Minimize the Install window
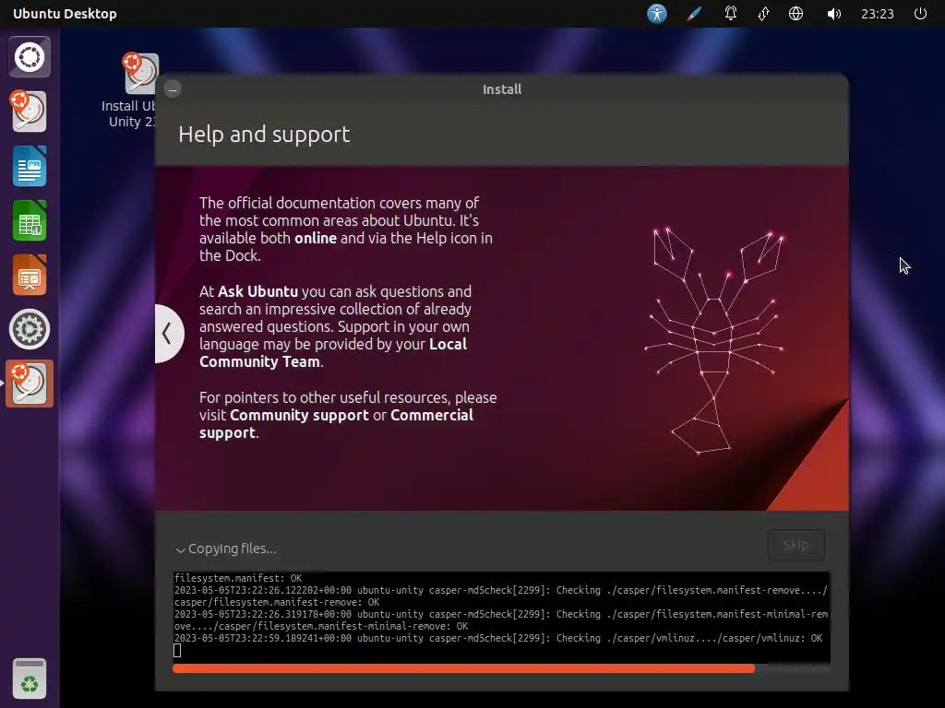 [173, 89]
